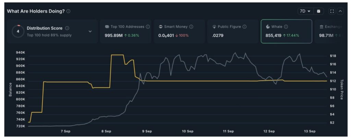The image size is (351, 139).
Task: Select the Smart Money tab
Action: coord(179,31)
